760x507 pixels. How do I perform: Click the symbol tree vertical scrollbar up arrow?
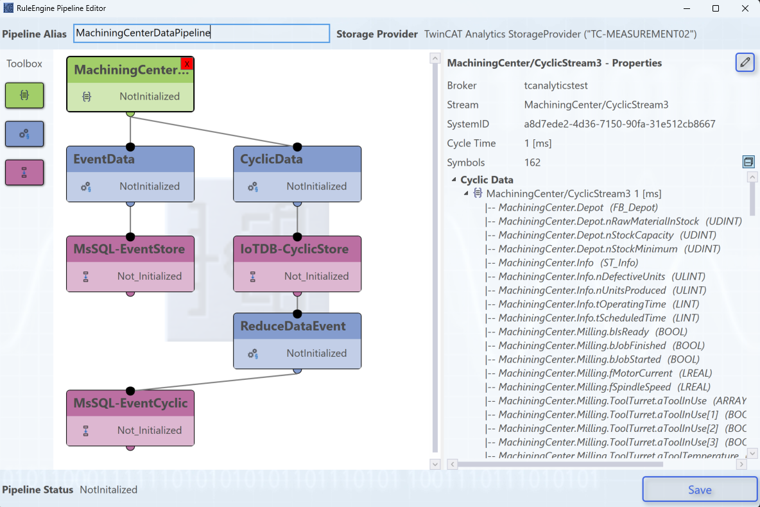(752, 177)
